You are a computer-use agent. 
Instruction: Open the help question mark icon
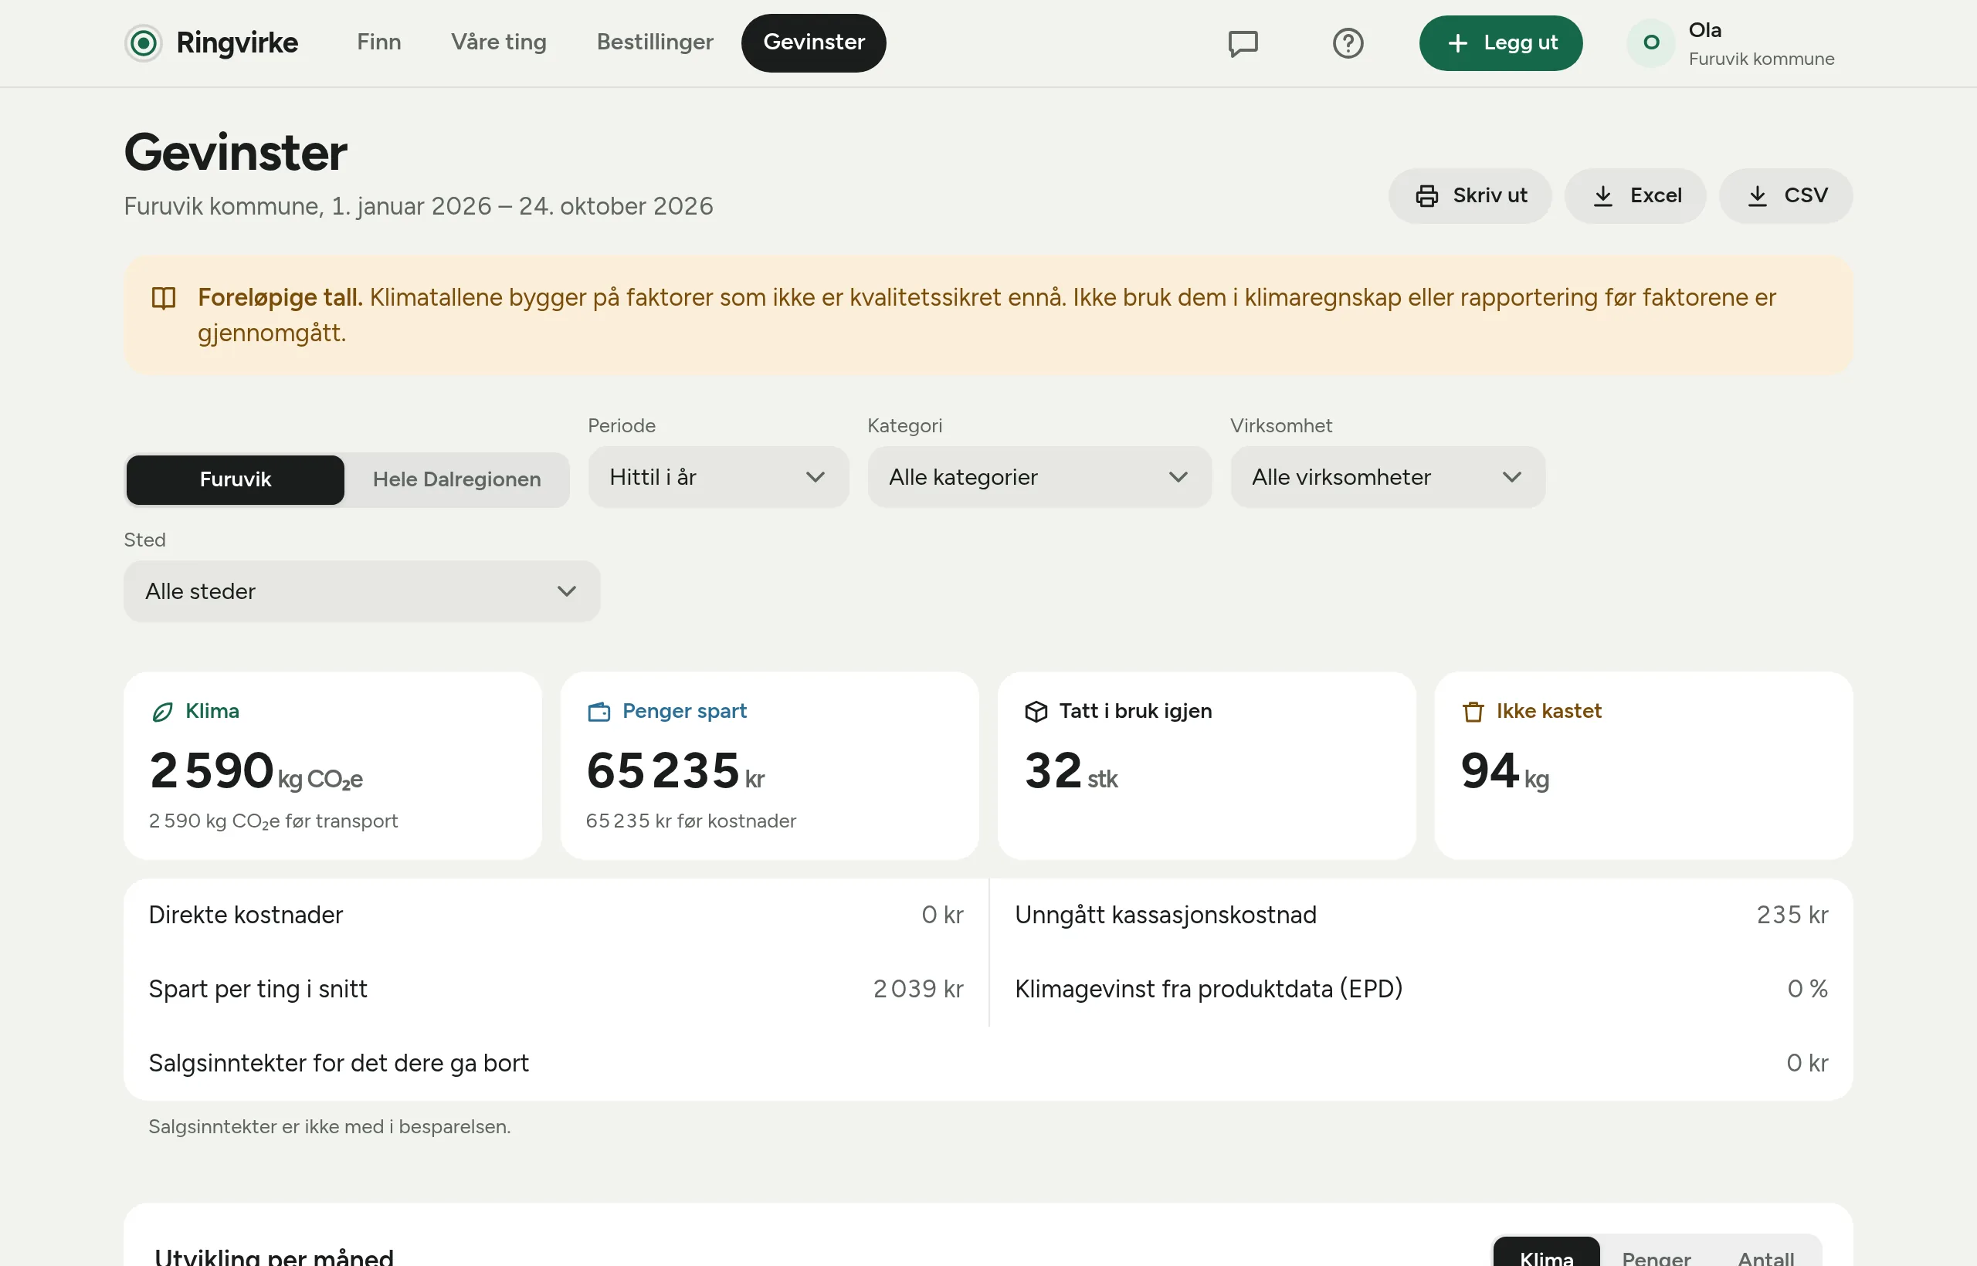[1348, 42]
